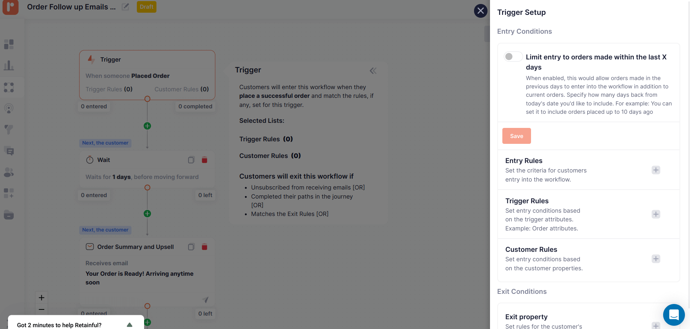Send a test of the Order Summary email
Image resolution: width=690 pixels, height=329 pixels.
coord(205,300)
